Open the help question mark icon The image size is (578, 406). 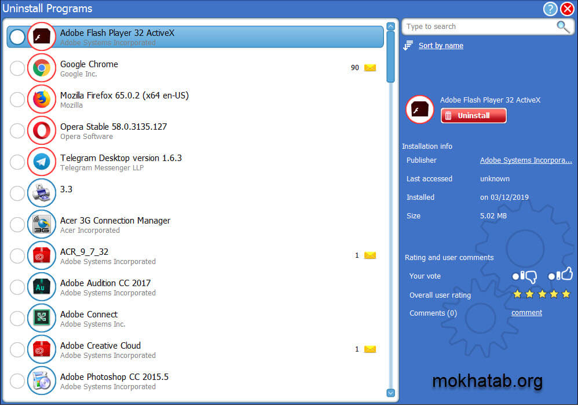pyautogui.click(x=550, y=9)
